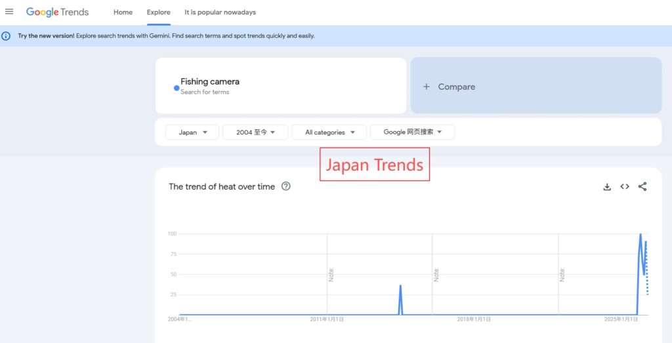Open the hamburger main menu
The width and height of the screenshot is (672, 343).
[x=9, y=12]
